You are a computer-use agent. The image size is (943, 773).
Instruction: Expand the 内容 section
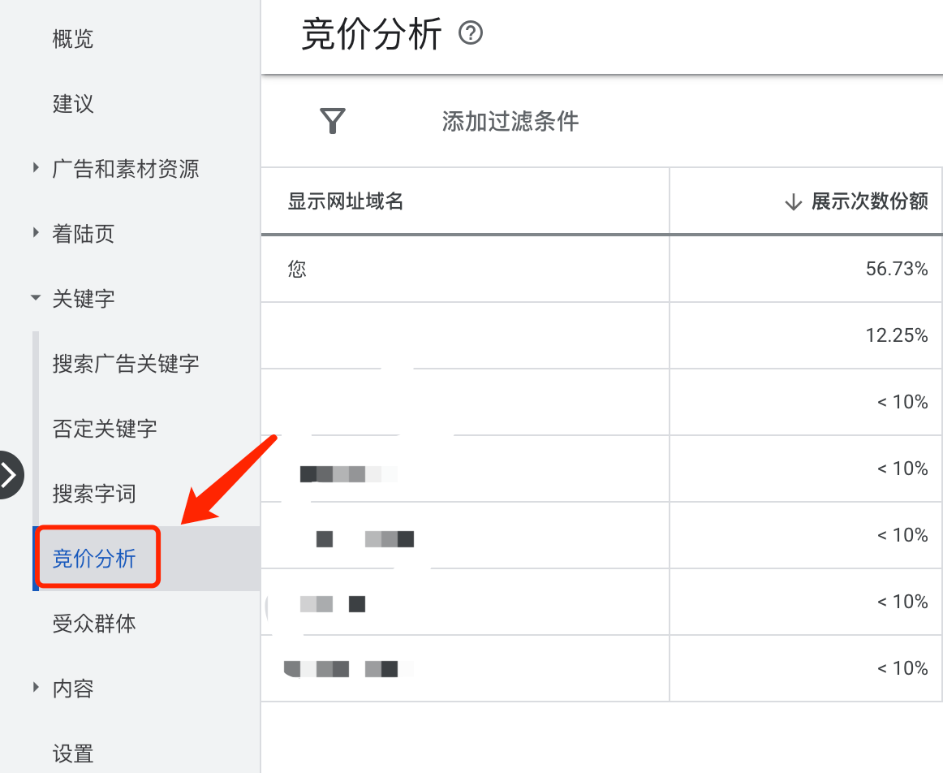pos(35,688)
